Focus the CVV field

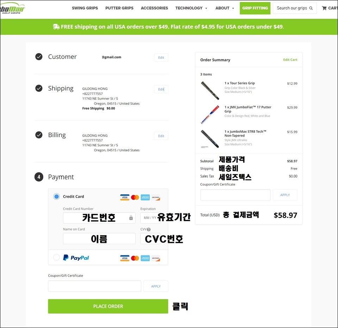(150, 239)
